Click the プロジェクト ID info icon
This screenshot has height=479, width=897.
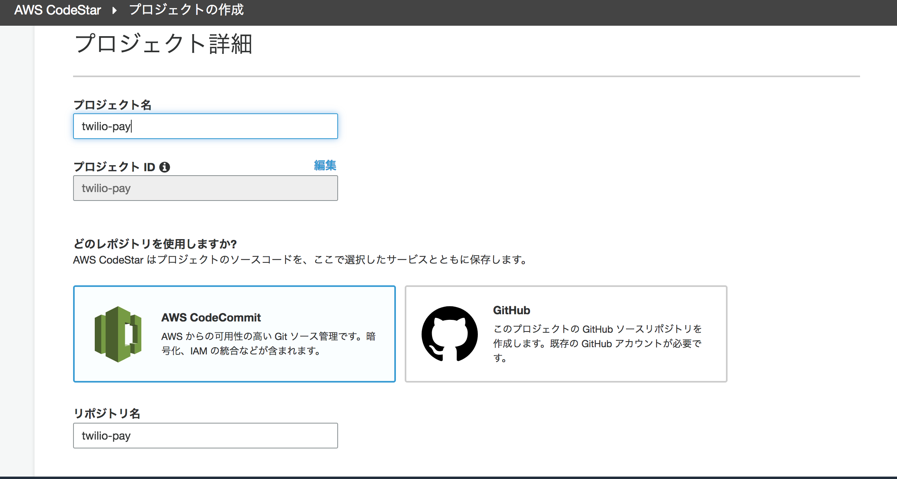(165, 167)
